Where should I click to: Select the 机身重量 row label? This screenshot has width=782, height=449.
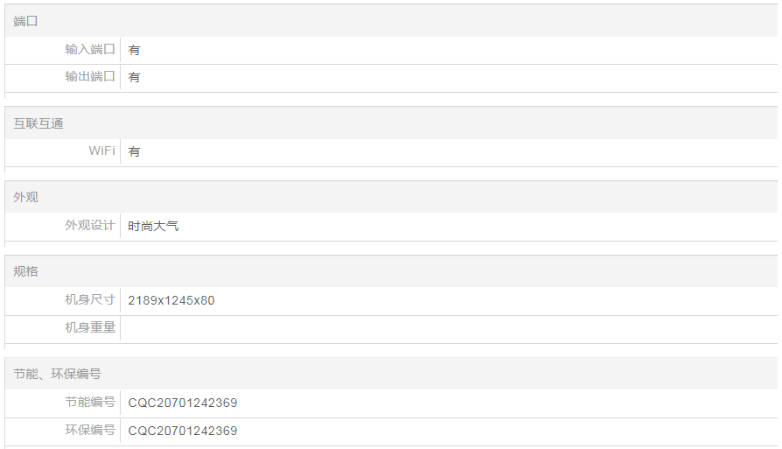coord(90,328)
